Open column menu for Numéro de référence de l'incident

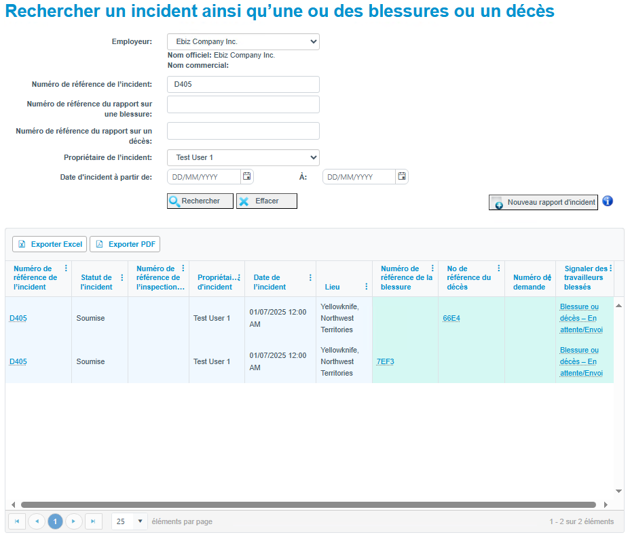(x=67, y=268)
